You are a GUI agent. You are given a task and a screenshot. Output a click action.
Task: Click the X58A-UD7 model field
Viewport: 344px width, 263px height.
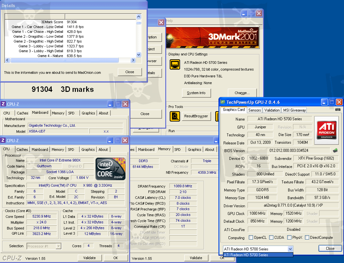click(58, 131)
